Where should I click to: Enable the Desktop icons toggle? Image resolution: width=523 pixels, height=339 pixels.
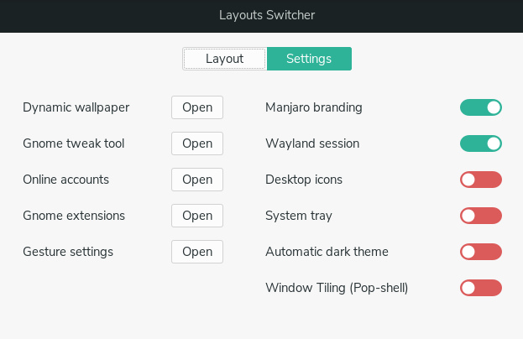tap(481, 180)
